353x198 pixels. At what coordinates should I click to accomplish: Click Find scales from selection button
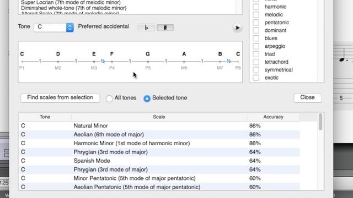(x=60, y=98)
